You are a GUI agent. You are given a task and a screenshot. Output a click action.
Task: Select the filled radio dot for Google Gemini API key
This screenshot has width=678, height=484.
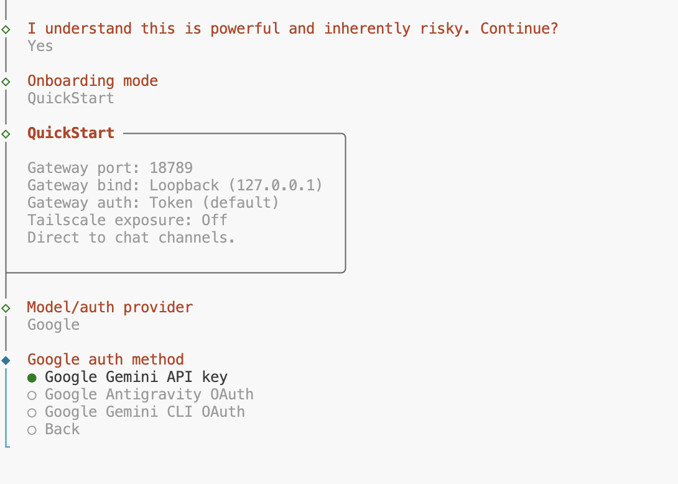[32, 378]
